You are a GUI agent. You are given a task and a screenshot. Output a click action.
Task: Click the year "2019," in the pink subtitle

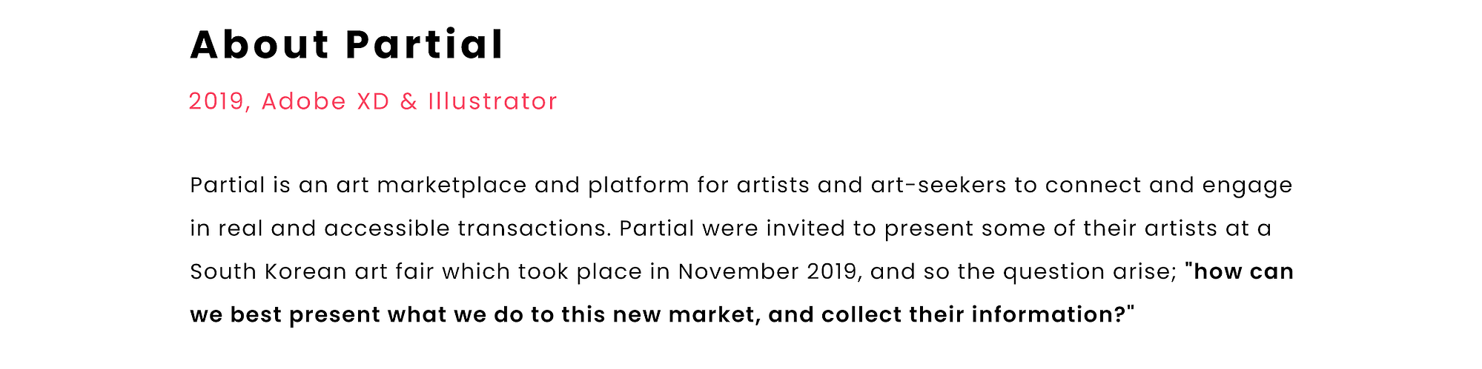click(221, 102)
